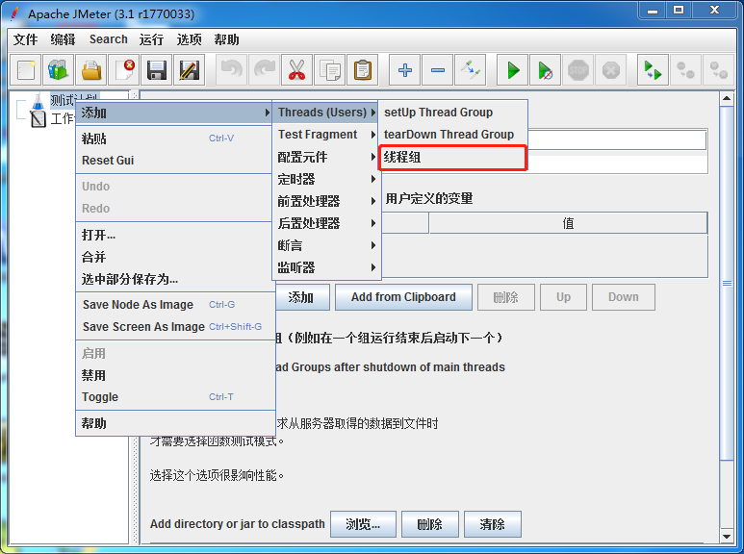Start the test with green play icon

pos(512,70)
